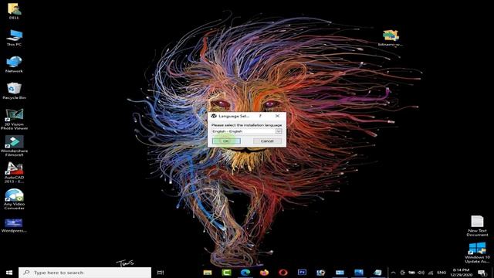
Task: Select the 3D Vision Photo Viewer icon
Action: click(x=14, y=119)
